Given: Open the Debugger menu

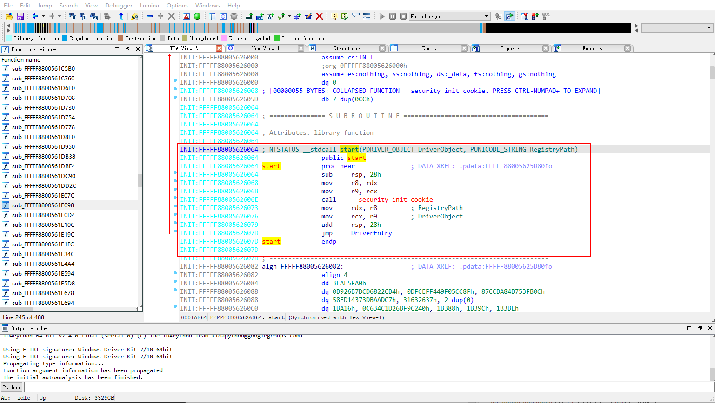Looking at the screenshot, I should (119, 5).
